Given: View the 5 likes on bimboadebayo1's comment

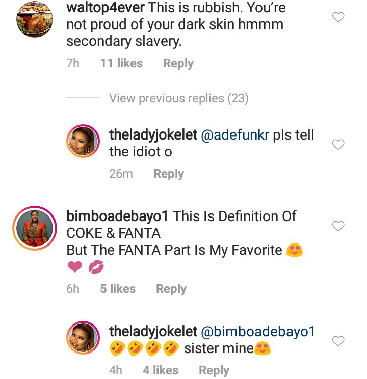Looking at the screenshot, I should [x=118, y=289].
